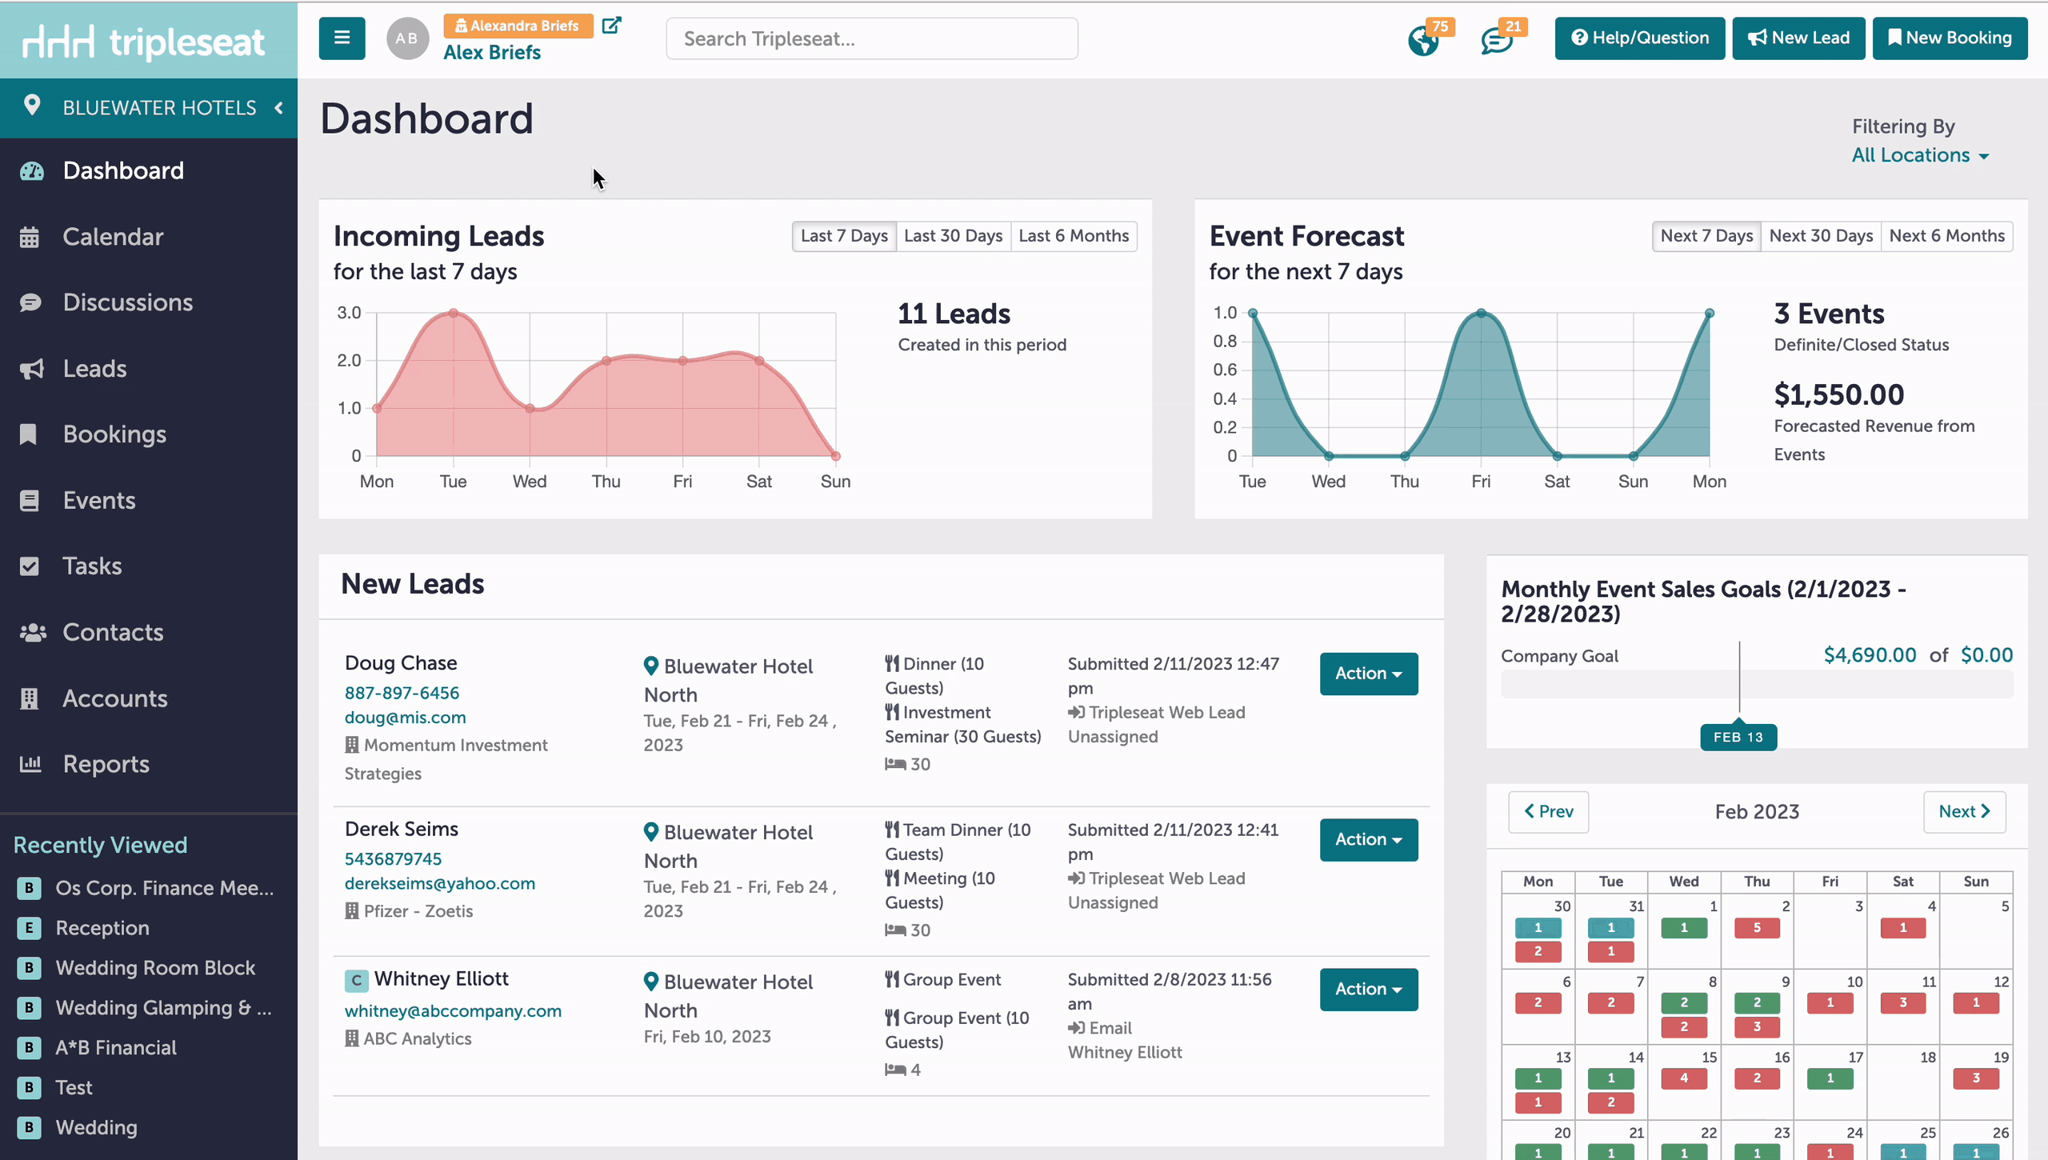Image resolution: width=2048 pixels, height=1160 pixels.
Task: Click the New Lead button
Action: [1798, 38]
